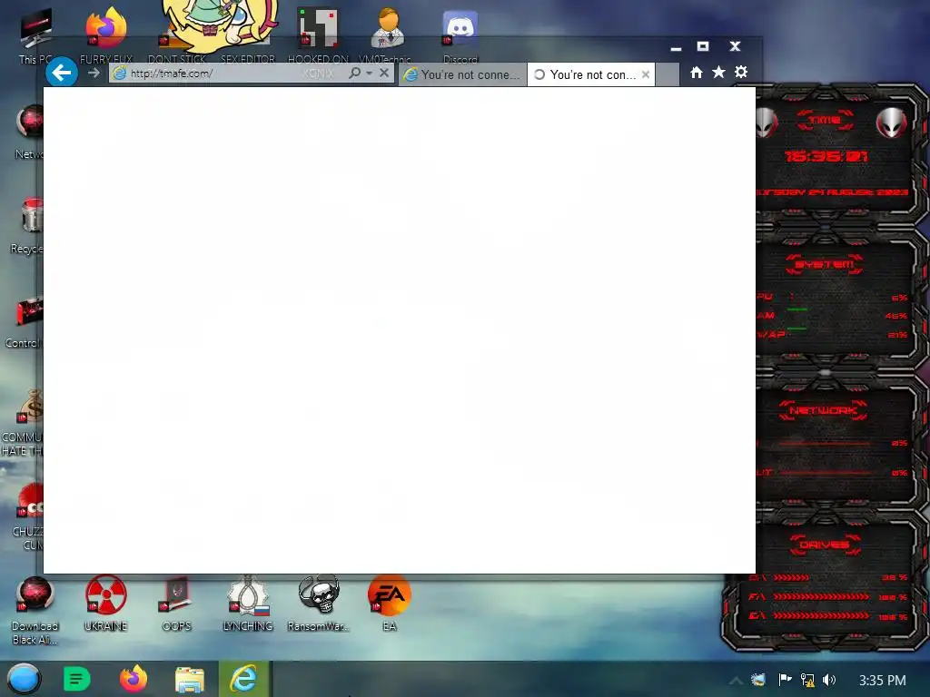This screenshot has width=930, height=697.
Task: Open the address bar autocomplete dropdown arrow
Action: (x=369, y=73)
